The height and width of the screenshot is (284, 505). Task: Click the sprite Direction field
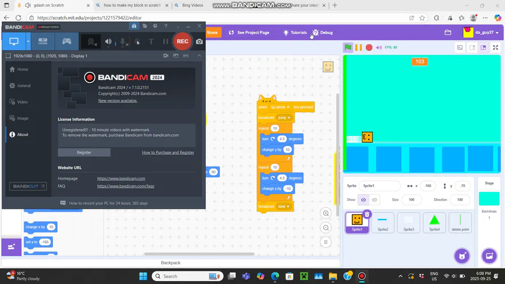(x=460, y=200)
